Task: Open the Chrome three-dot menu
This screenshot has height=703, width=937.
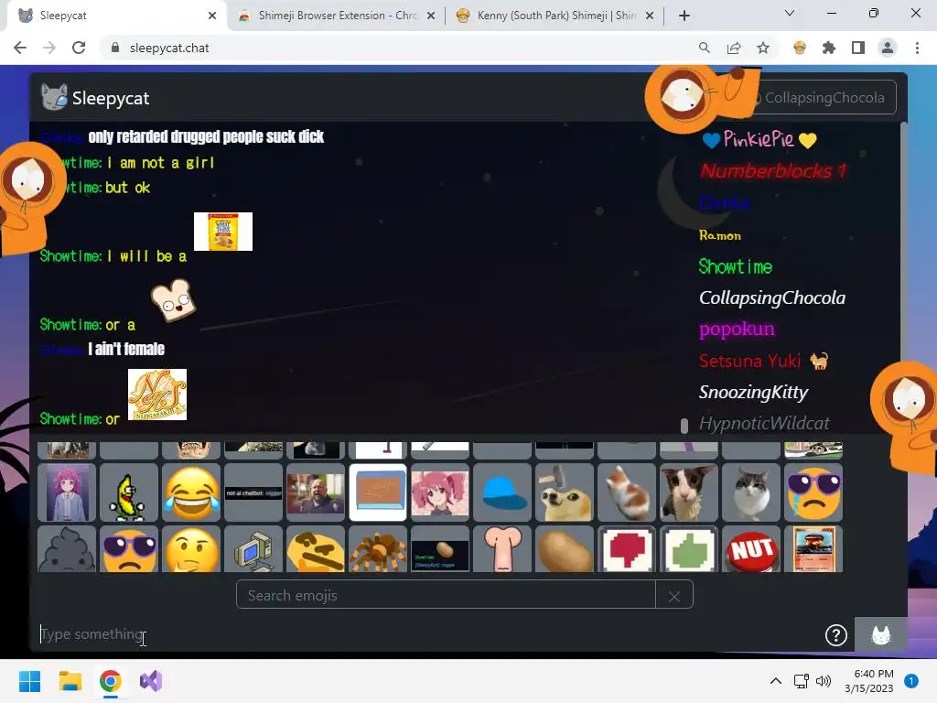Action: click(x=917, y=48)
